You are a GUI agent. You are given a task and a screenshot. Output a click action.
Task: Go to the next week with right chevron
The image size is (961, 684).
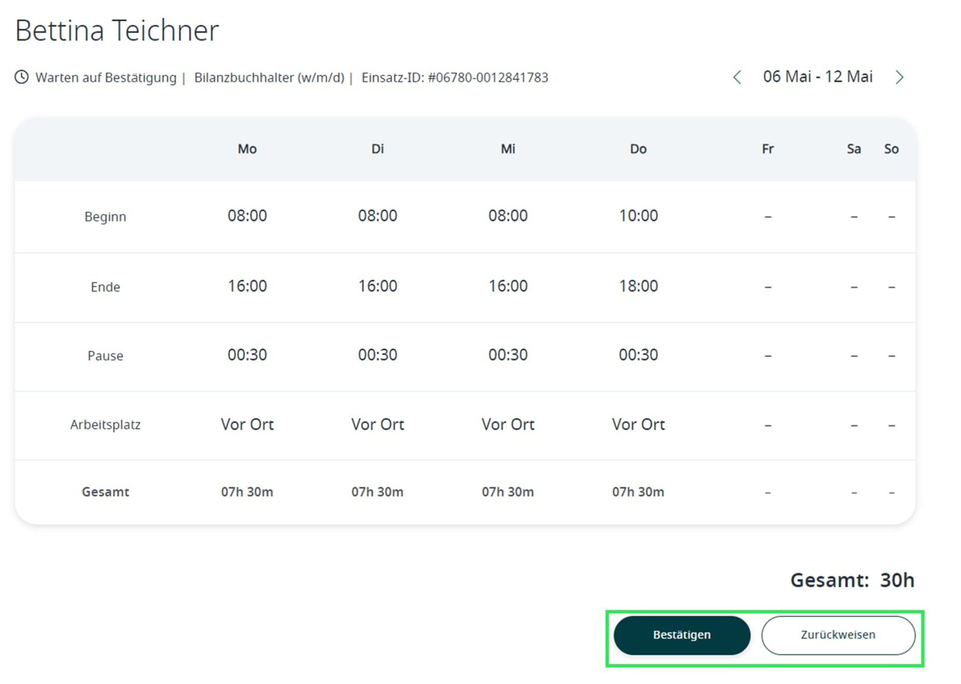(899, 77)
